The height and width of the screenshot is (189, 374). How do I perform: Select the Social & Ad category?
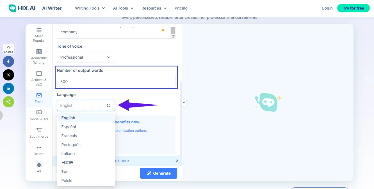coord(39,115)
